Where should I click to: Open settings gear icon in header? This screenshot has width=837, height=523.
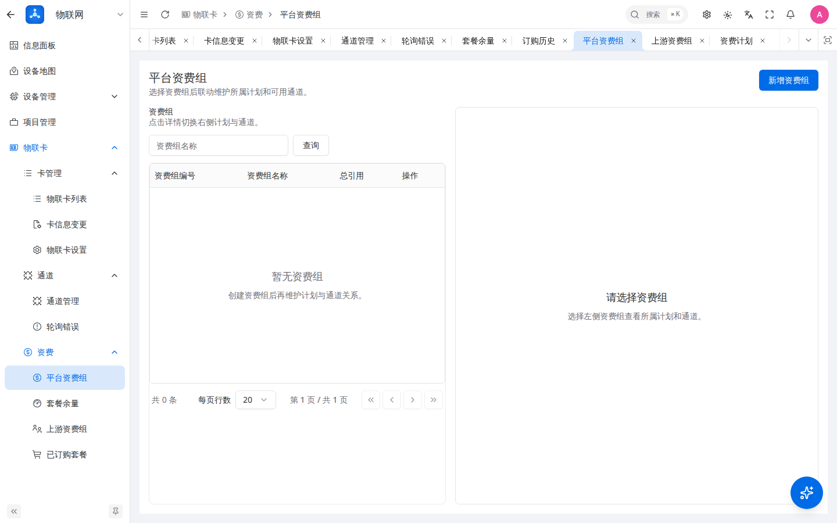point(707,15)
